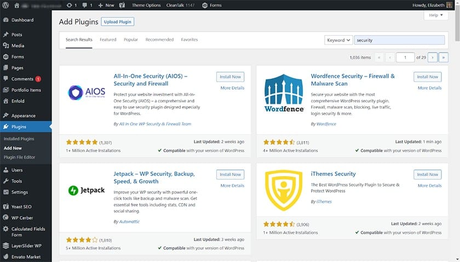Click the Comments icon in sidebar
The height and width of the screenshot is (262, 460).
[5, 79]
